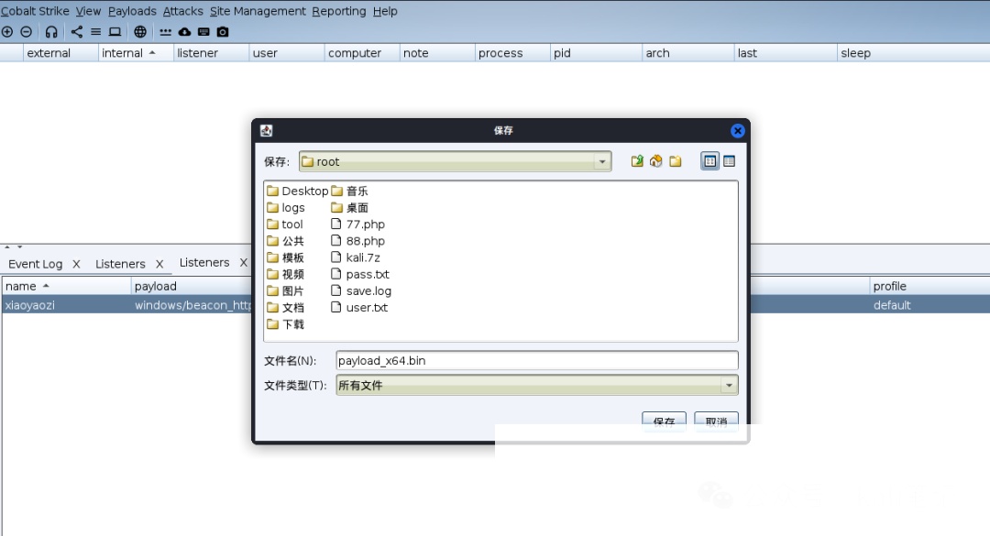Click the disconnect minus icon in toolbar
The width and height of the screenshot is (990, 536).
tap(26, 31)
